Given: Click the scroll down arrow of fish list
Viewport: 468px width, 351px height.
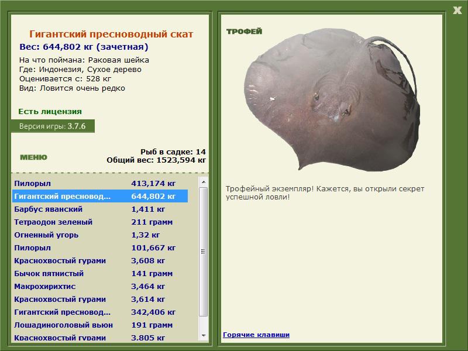Looking at the screenshot, I should point(204,336).
